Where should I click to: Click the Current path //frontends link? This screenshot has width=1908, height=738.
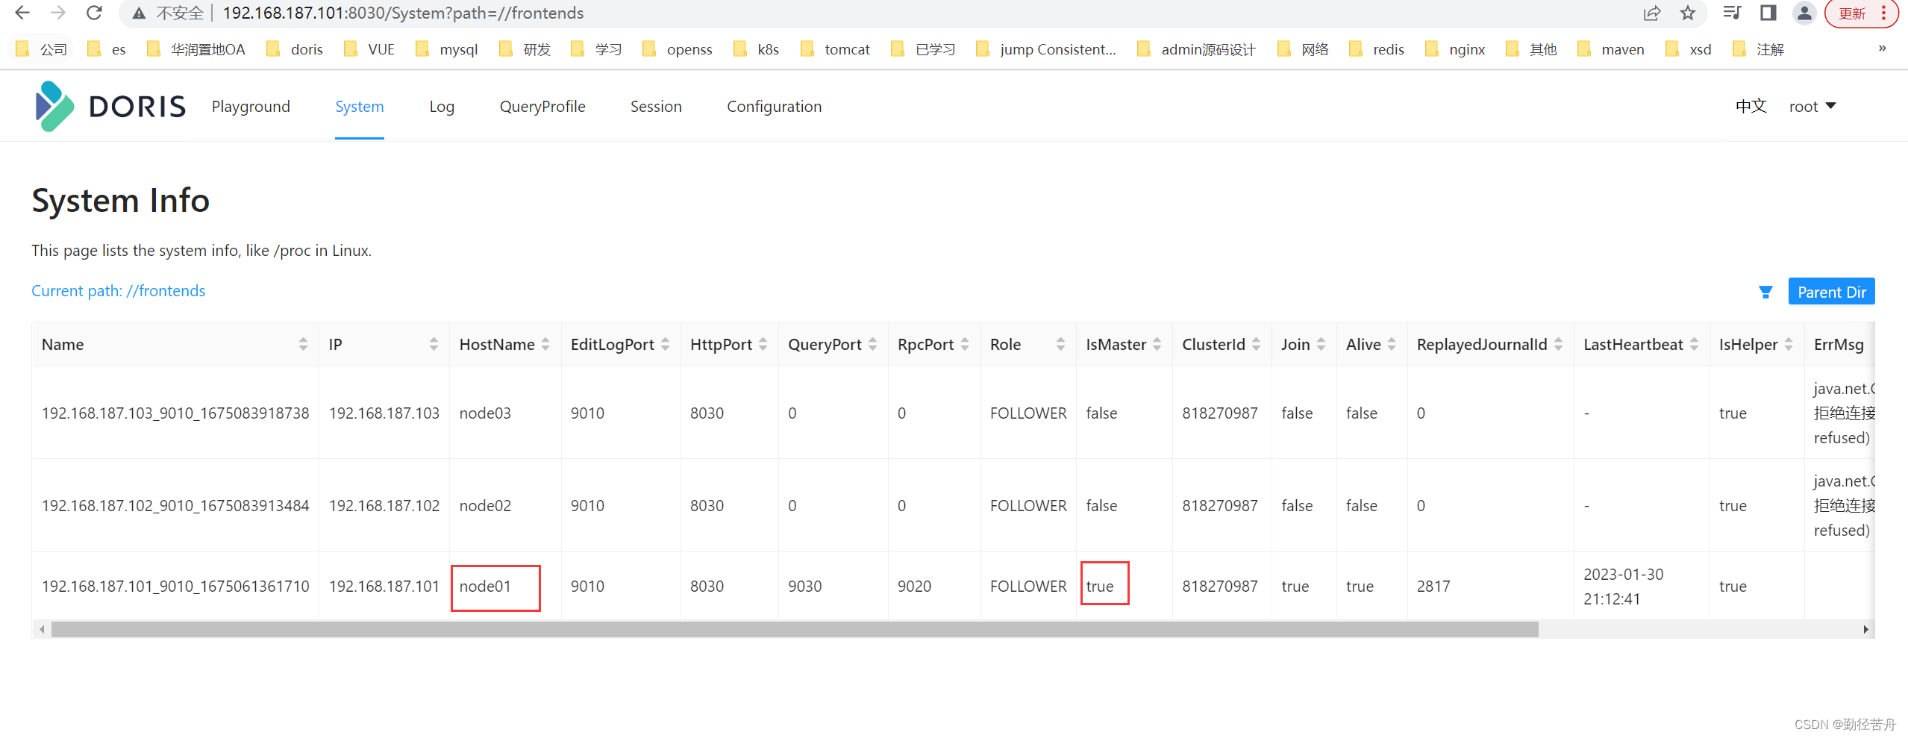118,291
